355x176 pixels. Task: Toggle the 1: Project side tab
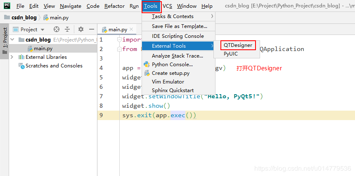(x=5, y=41)
